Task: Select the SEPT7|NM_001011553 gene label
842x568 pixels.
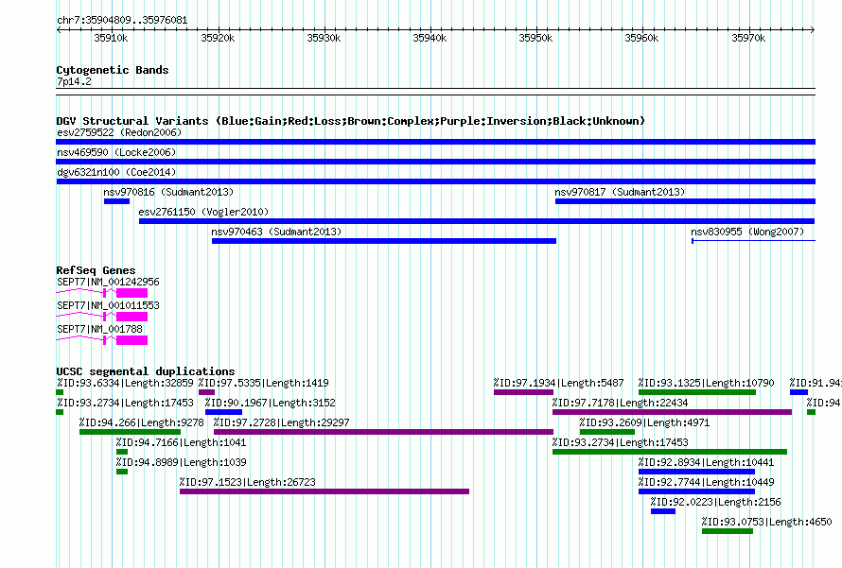Action: pos(108,305)
